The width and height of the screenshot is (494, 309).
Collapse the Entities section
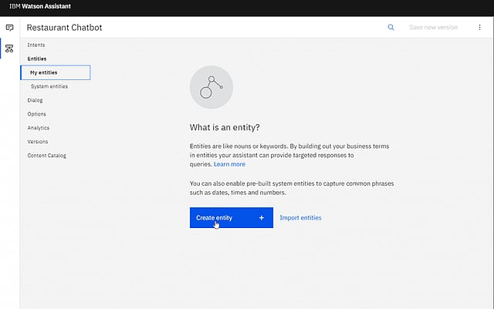pos(37,59)
